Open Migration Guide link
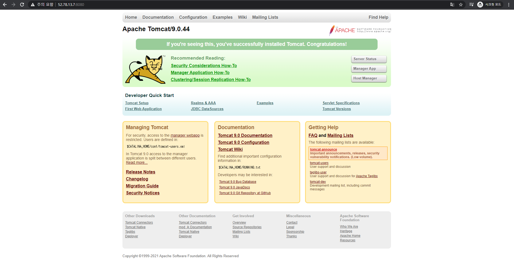 [142, 186]
